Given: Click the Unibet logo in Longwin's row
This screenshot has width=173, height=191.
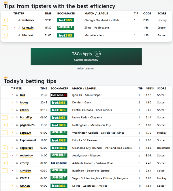Looking at the screenshot, I should point(66,28).
